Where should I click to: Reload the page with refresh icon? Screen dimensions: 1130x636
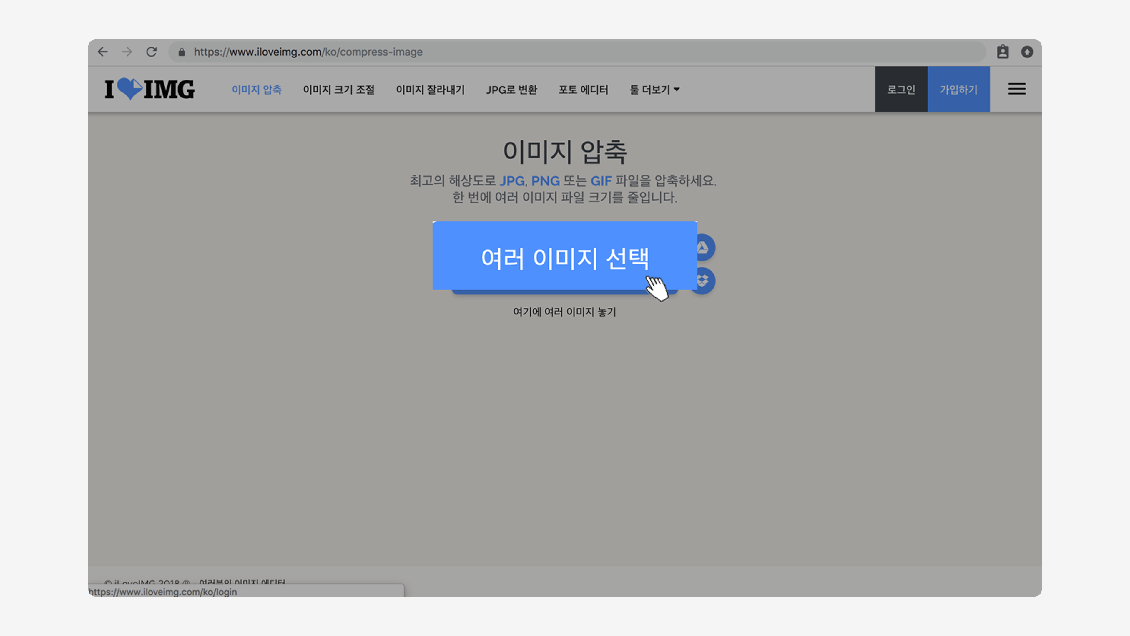tap(151, 52)
